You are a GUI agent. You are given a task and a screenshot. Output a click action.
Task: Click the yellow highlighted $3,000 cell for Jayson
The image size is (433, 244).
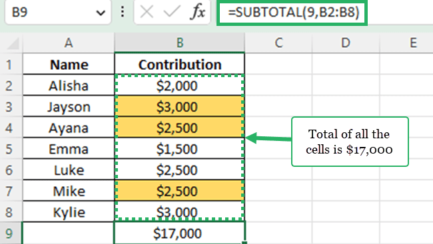179,106
